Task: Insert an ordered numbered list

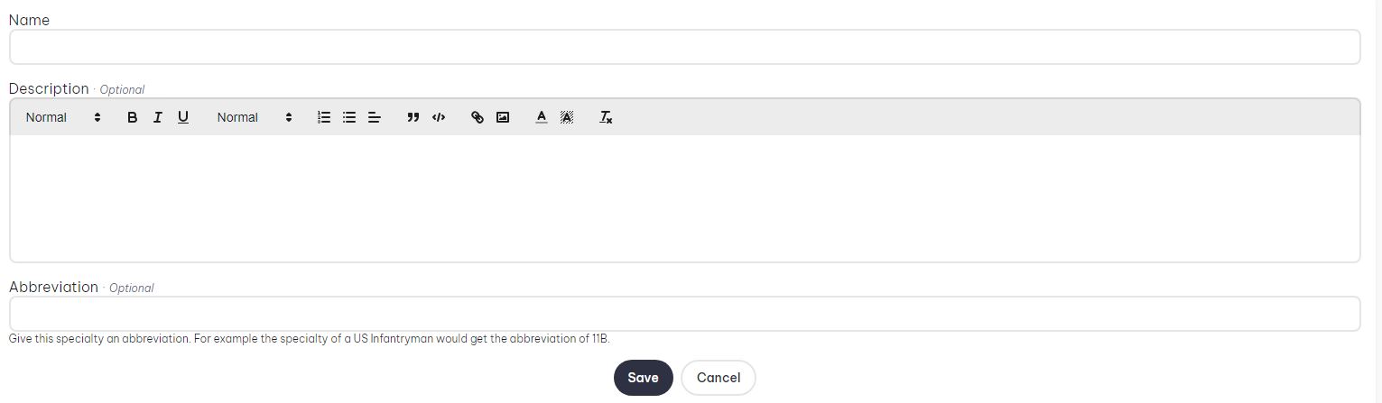Action: 324,117
